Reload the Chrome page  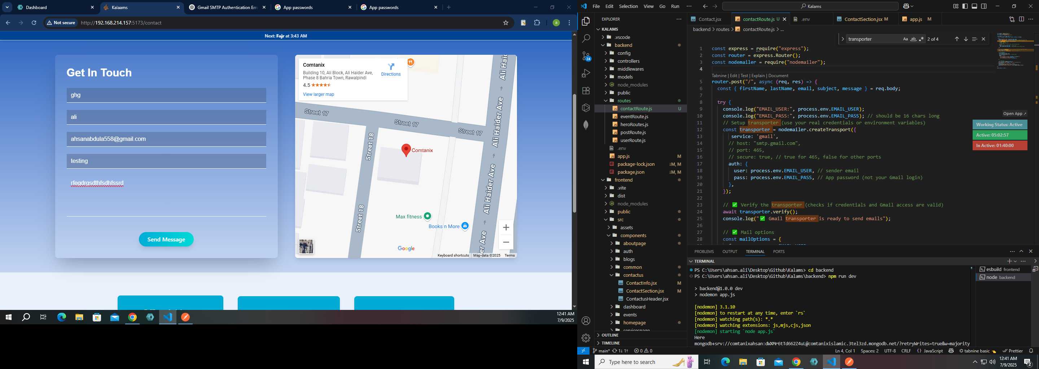(34, 23)
